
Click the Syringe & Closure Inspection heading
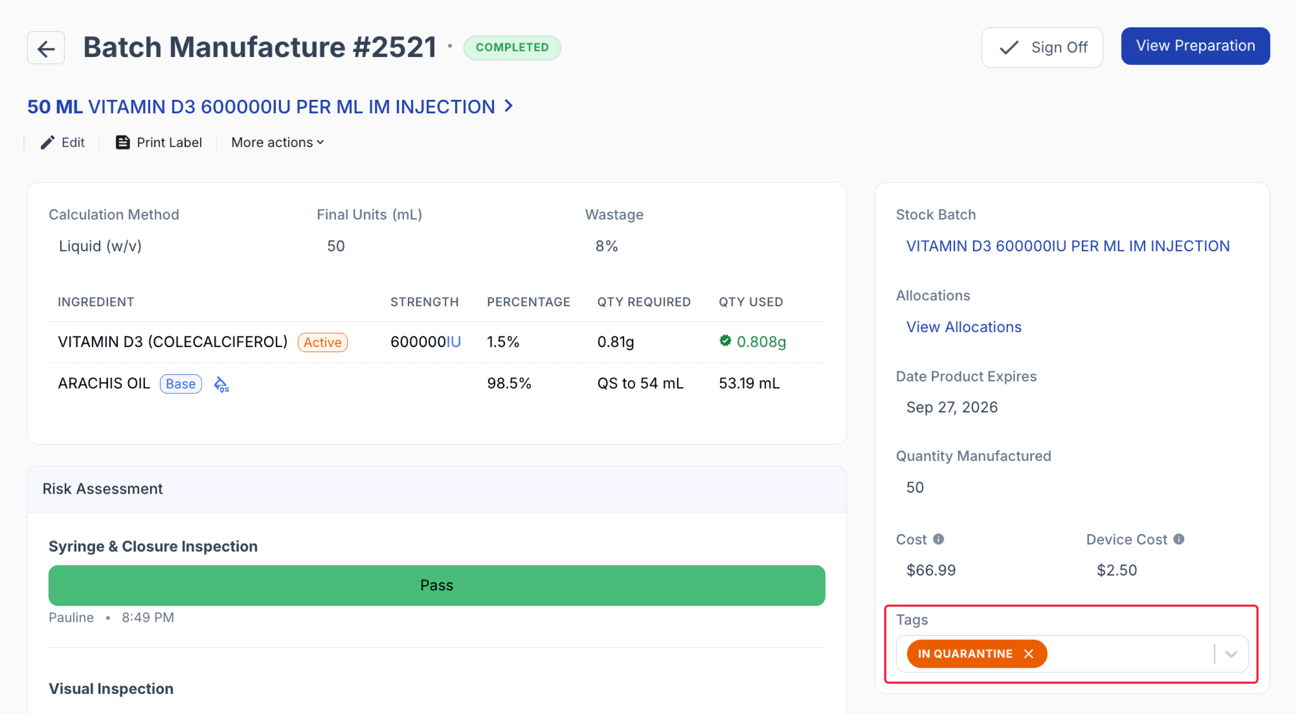153,547
